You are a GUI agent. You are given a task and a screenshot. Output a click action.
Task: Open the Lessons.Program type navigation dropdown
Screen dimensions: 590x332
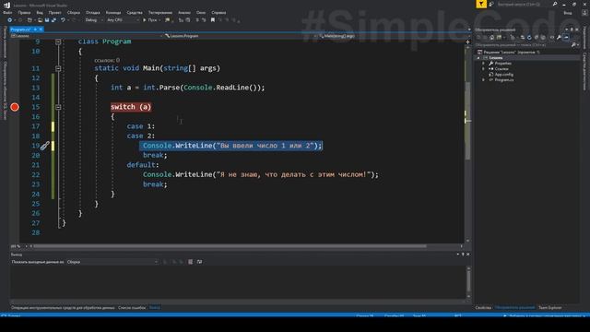pyautogui.click(x=240, y=36)
